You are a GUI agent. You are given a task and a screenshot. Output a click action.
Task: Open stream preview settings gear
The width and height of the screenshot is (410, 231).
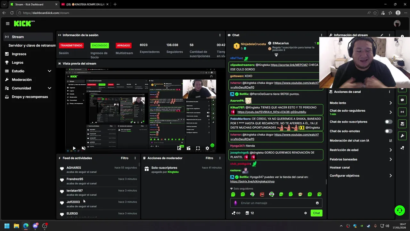207,148
